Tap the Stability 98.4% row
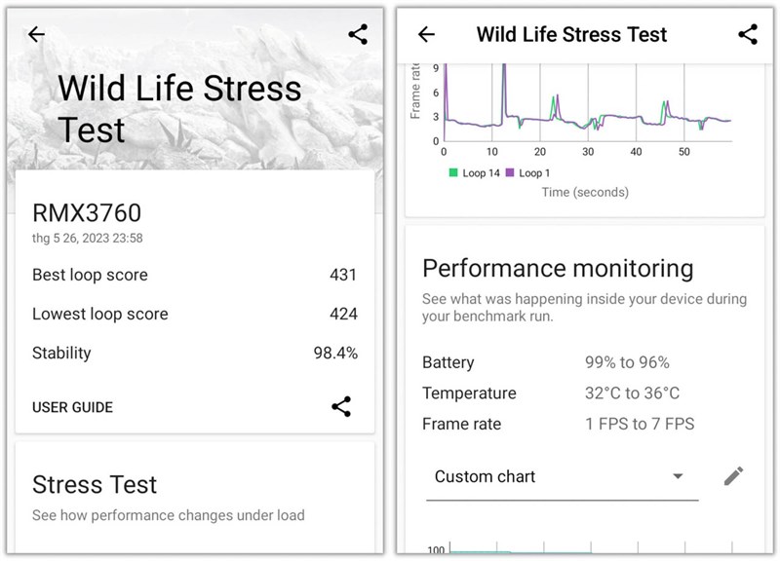780x561 pixels. [194, 353]
